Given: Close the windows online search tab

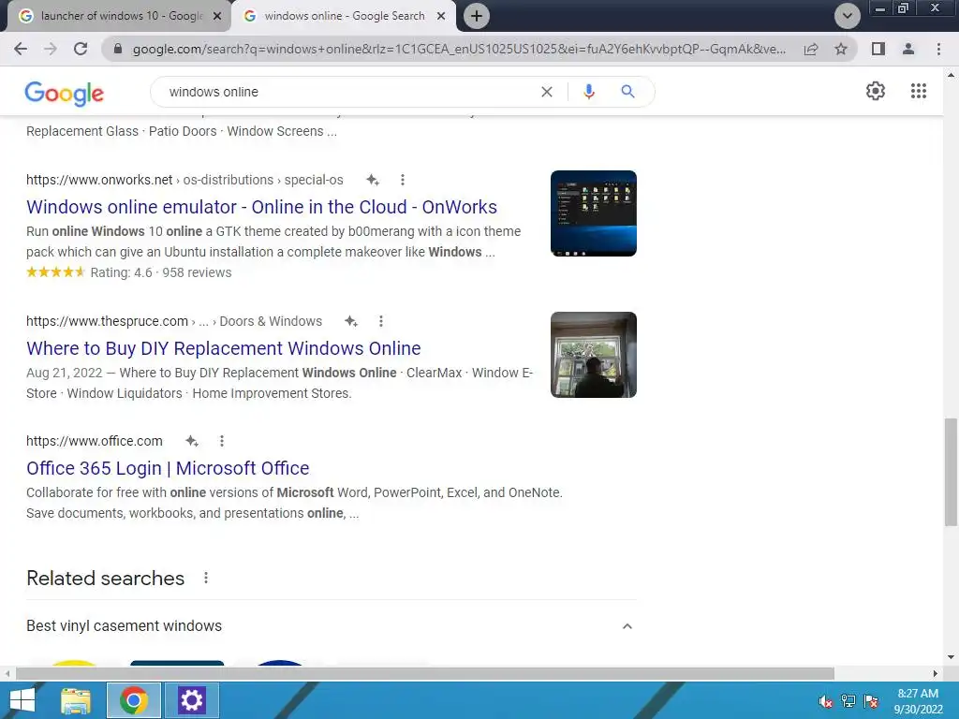Looking at the screenshot, I should click(441, 17).
